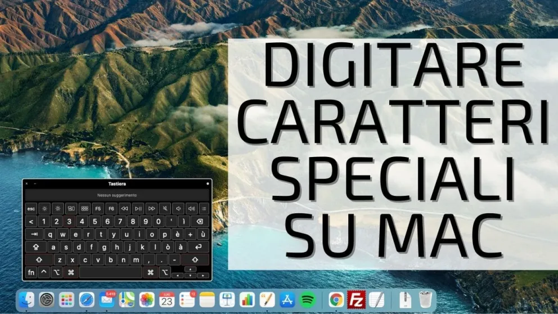Toggle the mute key on the keyboard viewer
The image size is (558, 314).
click(165, 209)
